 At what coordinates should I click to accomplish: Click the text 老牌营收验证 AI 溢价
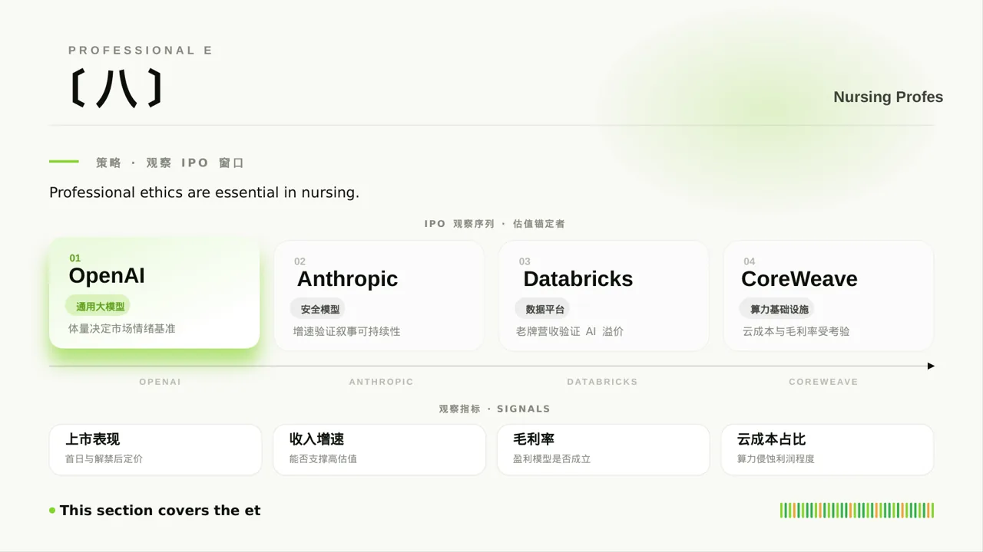pyautogui.click(x=570, y=332)
